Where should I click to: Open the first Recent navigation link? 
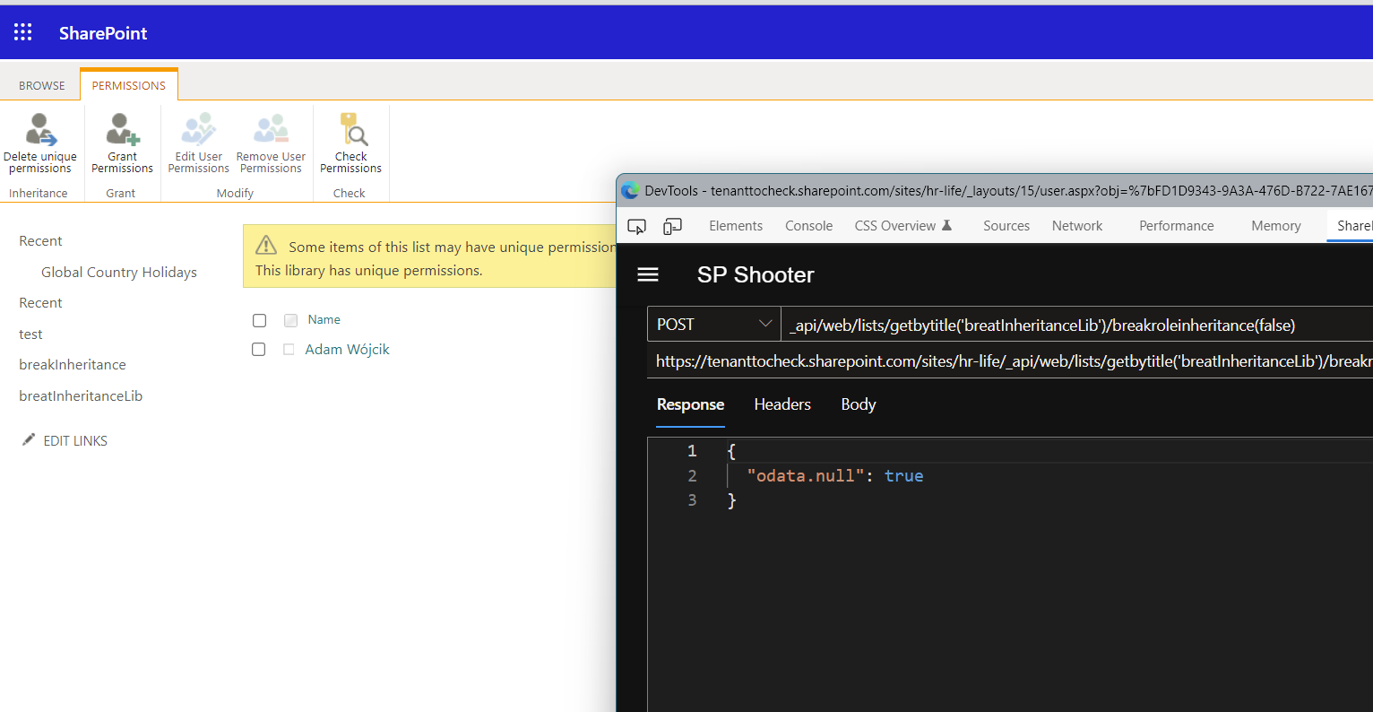[40, 241]
